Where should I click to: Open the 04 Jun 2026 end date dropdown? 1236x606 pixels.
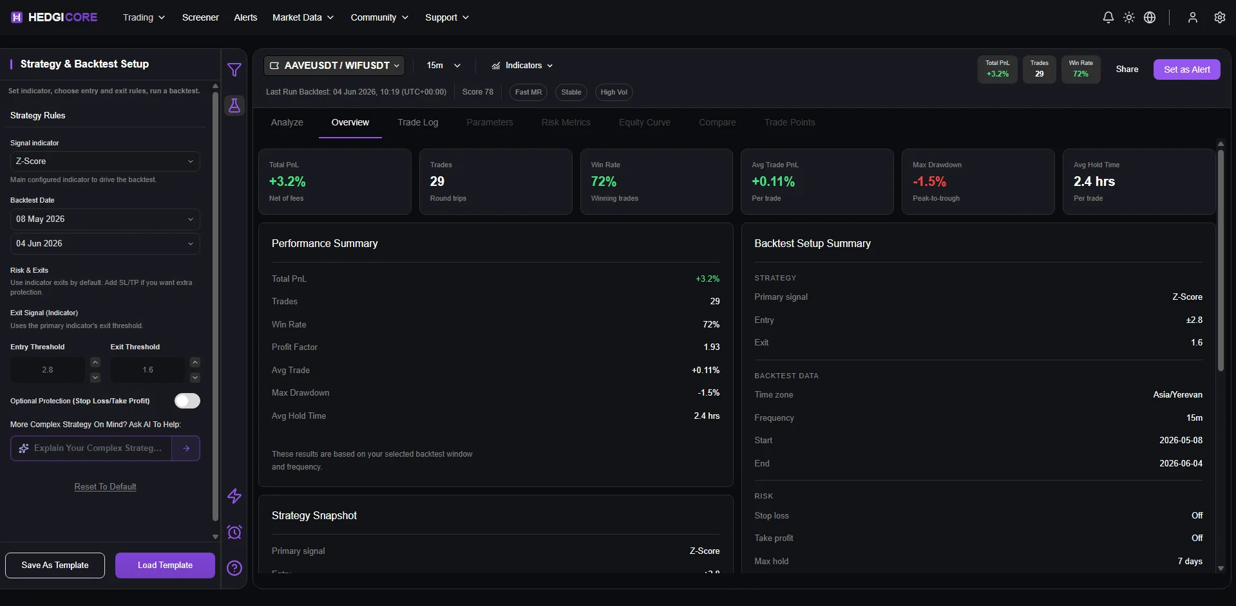pyautogui.click(x=105, y=244)
